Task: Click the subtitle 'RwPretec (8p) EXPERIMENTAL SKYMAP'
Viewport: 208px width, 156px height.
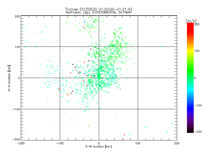Action: click(x=99, y=12)
